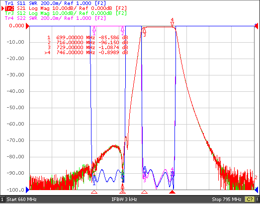Select the marker 1 readout 699.00000 MHz -85.586 dB
Viewport: 260px width, 204px height.
tap(87, 37)
